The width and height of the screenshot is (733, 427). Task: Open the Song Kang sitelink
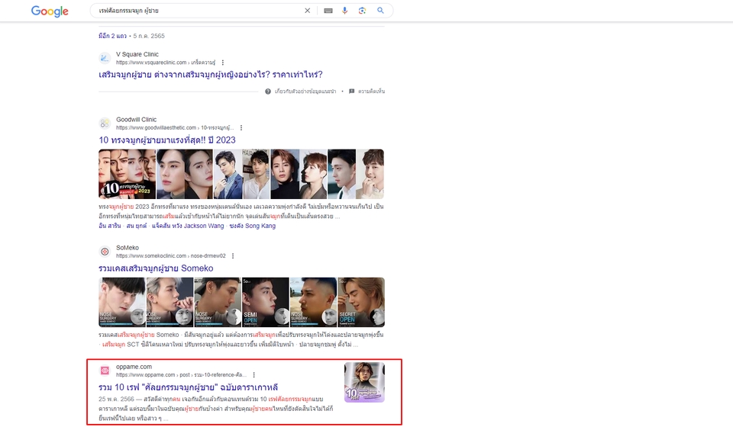253,226
